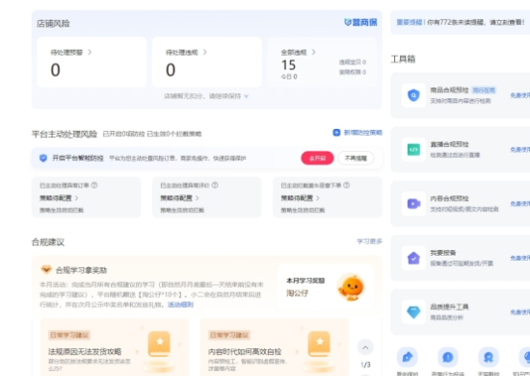Click the orange 淘公仔 mascot image
The height and width of the screenshot is (376, 530).
(352, 288)
